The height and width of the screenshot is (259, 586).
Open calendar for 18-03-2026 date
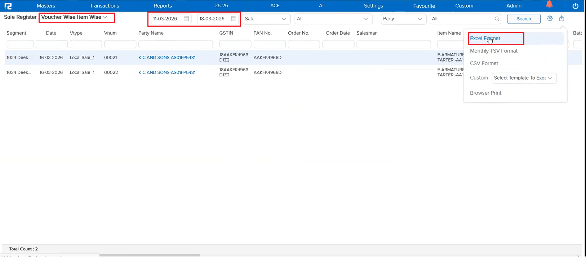pyautogui.click(x=234, y=19)
